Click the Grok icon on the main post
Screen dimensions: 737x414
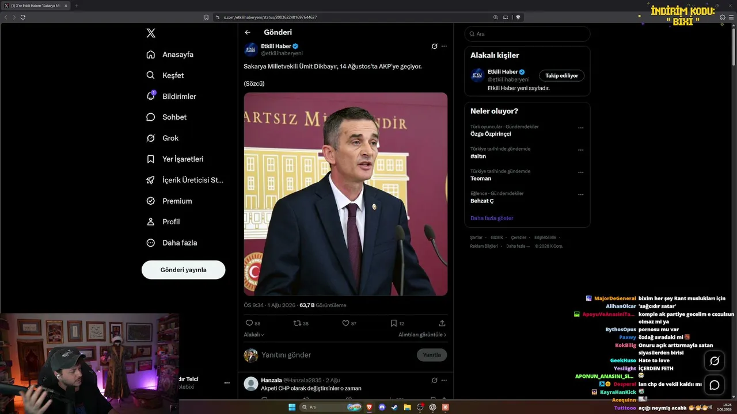(x=435, y=46)
